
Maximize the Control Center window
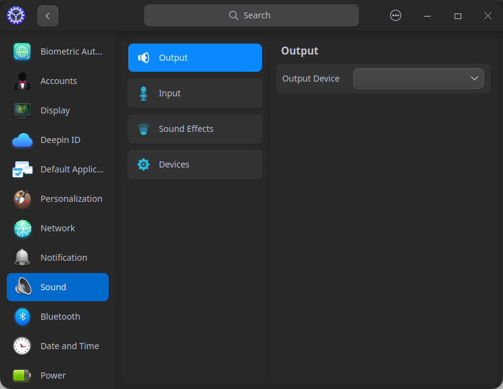(458, 16)
